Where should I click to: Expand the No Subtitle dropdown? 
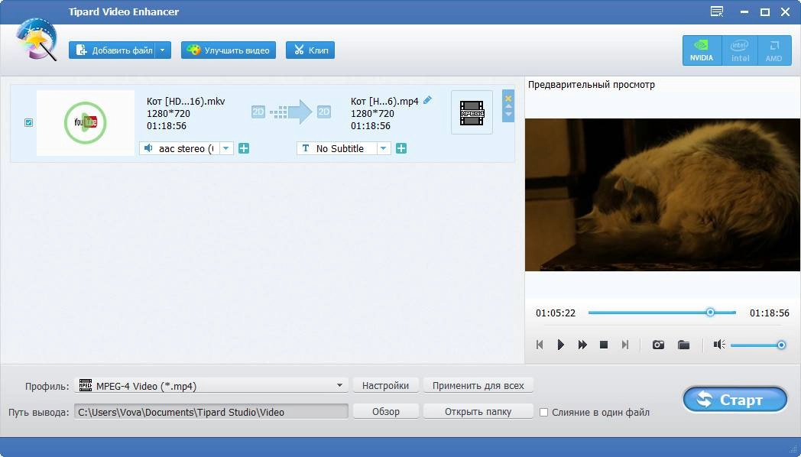pyautogui.click(x=384, y=148)
